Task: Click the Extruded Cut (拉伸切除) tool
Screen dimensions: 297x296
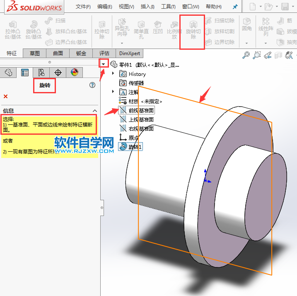Action: 102,30
